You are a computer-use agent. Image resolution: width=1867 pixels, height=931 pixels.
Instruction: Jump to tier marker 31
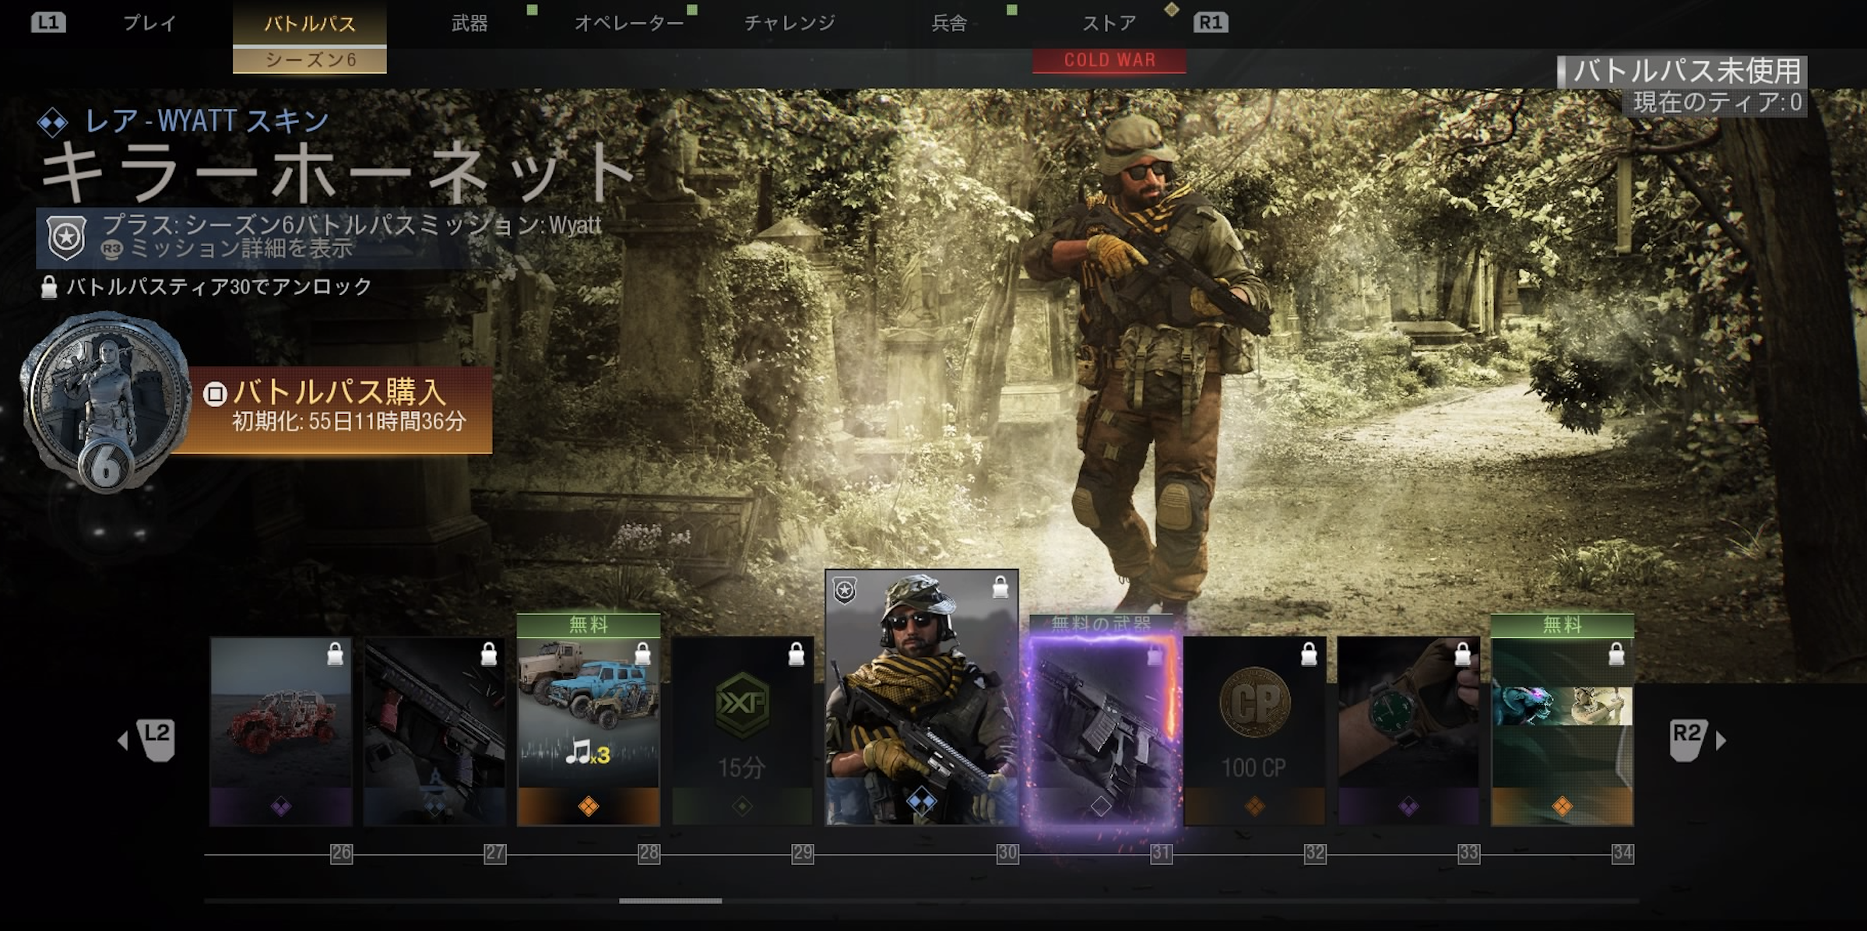(x=1161, y=853)
